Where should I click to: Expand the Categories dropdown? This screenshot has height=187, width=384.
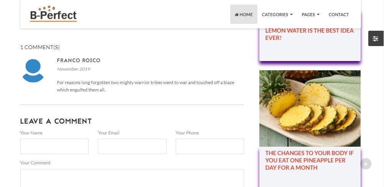(277, 15)
